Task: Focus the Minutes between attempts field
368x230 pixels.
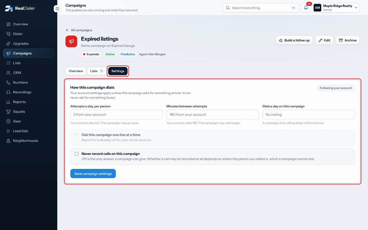Action: pos(213,114)
